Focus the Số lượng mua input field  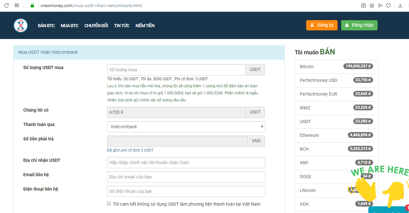pyautogui.click(x=176, y=70)
